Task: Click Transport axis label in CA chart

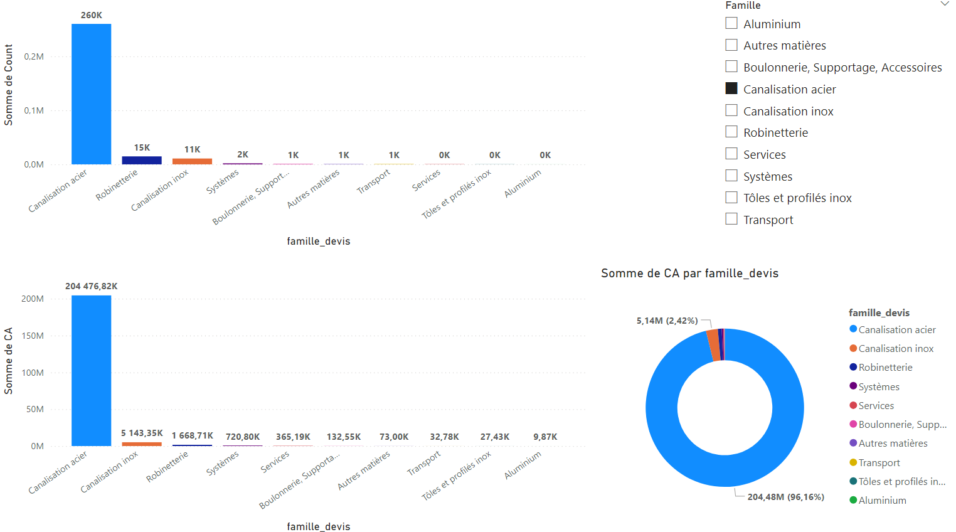Action: coord(424,463)
